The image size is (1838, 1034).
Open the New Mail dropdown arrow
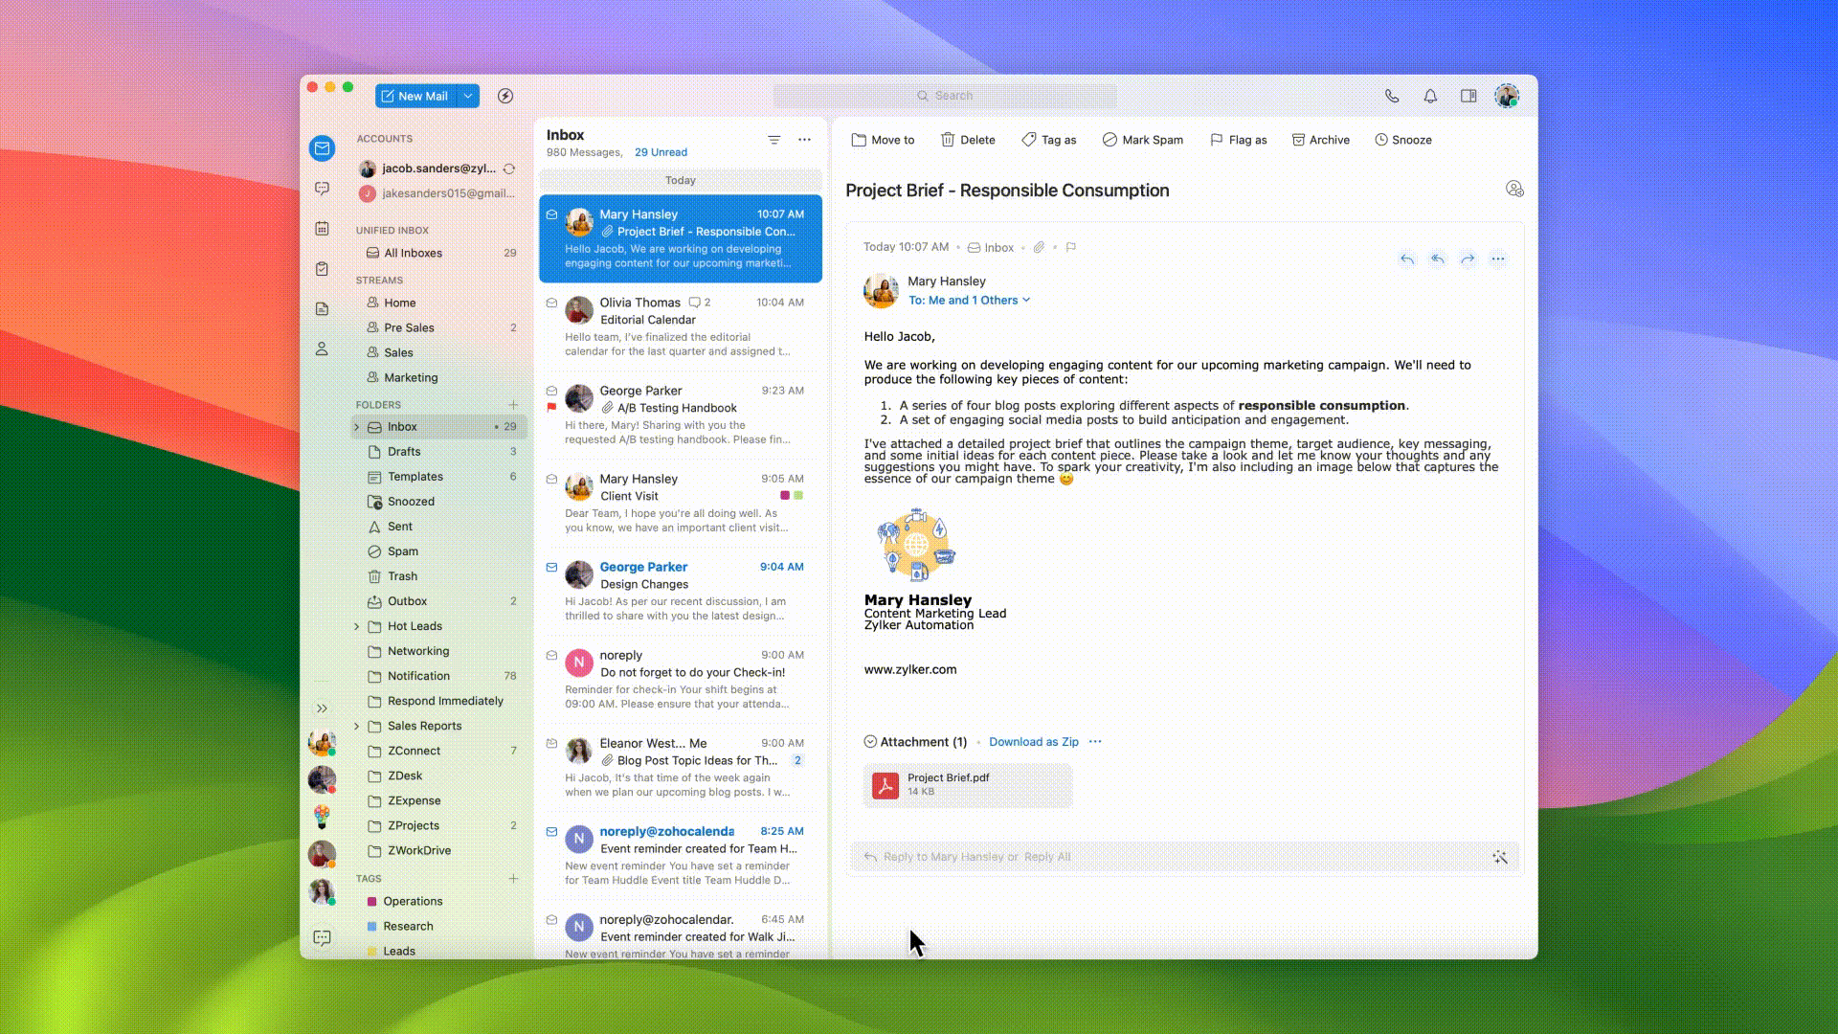pyautogui.click(x=468, y=96)
